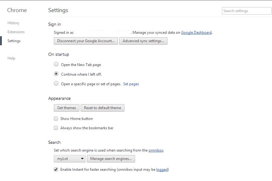Open the Help section
This screenshot has height=181, width=272.
pos(11,58)
